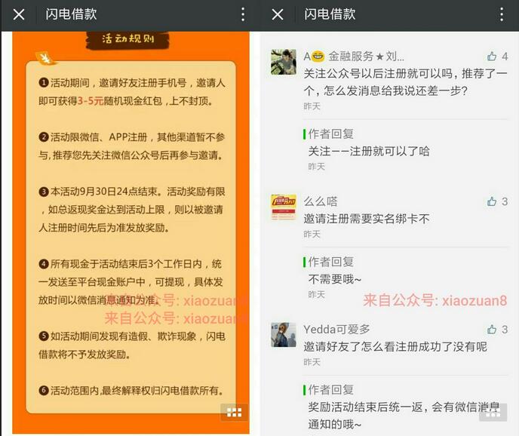Open avatar of commenter Yedda可爱多

click(284, 335)
